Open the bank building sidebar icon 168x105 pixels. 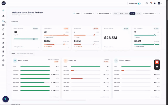point(3,29)
